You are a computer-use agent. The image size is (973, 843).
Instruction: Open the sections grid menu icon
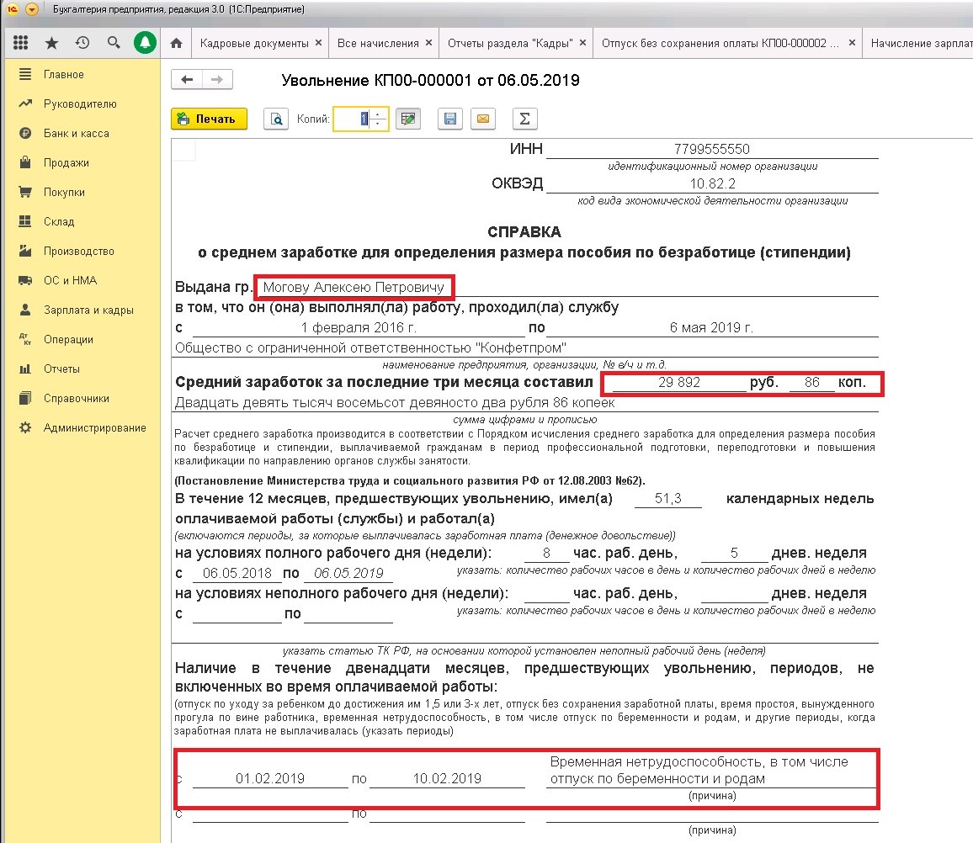(x=20, y=43)
